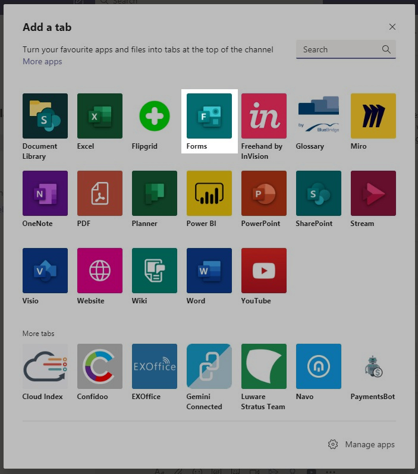Choose the Power BI app
Viewport: 418px width, 474px height.
point(209,193)
